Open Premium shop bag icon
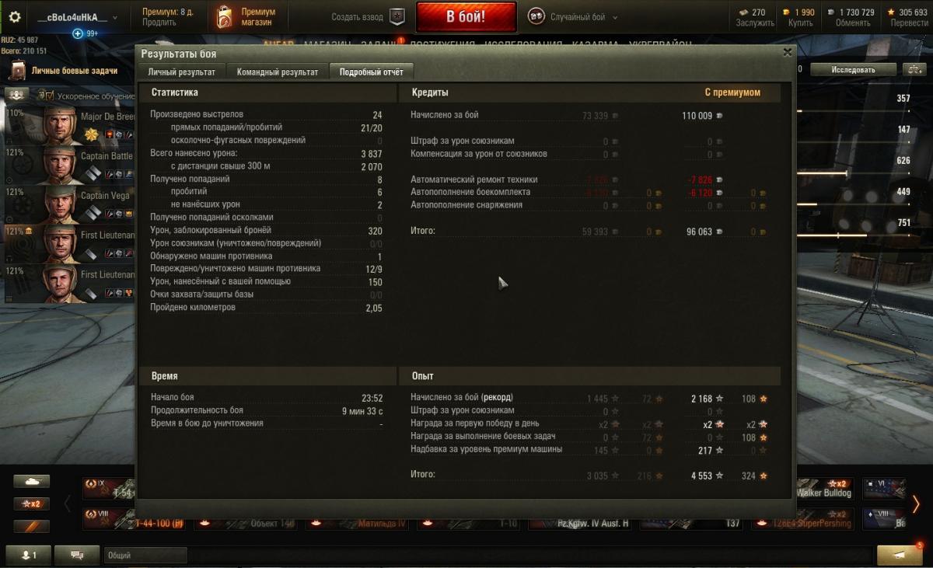933x568 pixels. tap(224, 16)
